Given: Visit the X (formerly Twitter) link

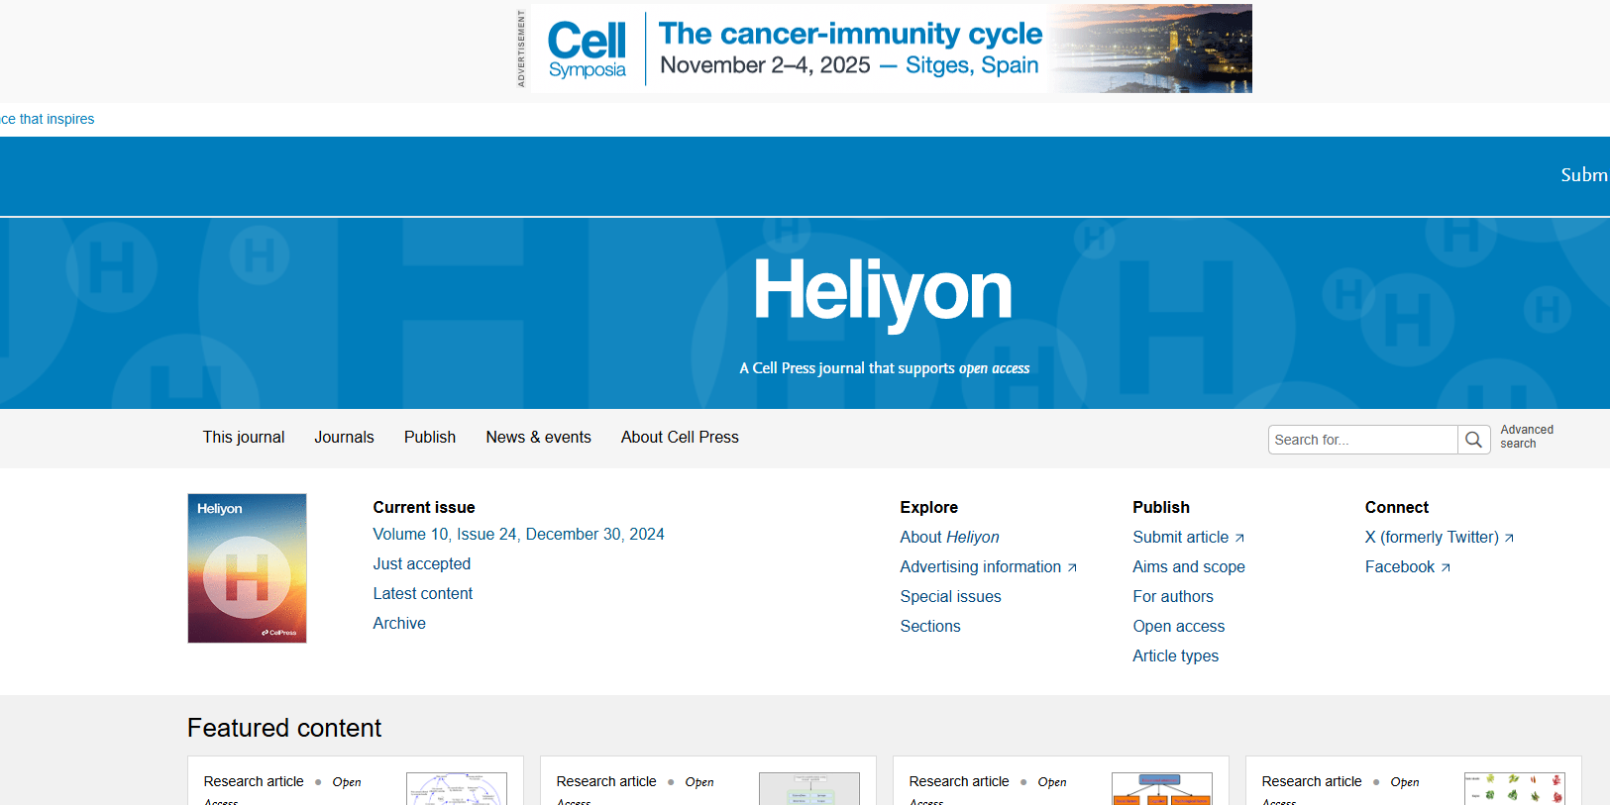Looking at the screenshot, I should 1439,537.
